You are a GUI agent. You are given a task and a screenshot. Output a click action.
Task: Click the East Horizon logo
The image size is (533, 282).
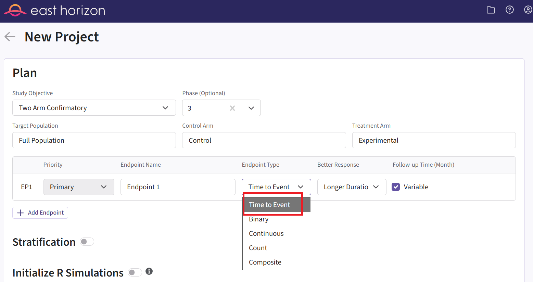55,11
